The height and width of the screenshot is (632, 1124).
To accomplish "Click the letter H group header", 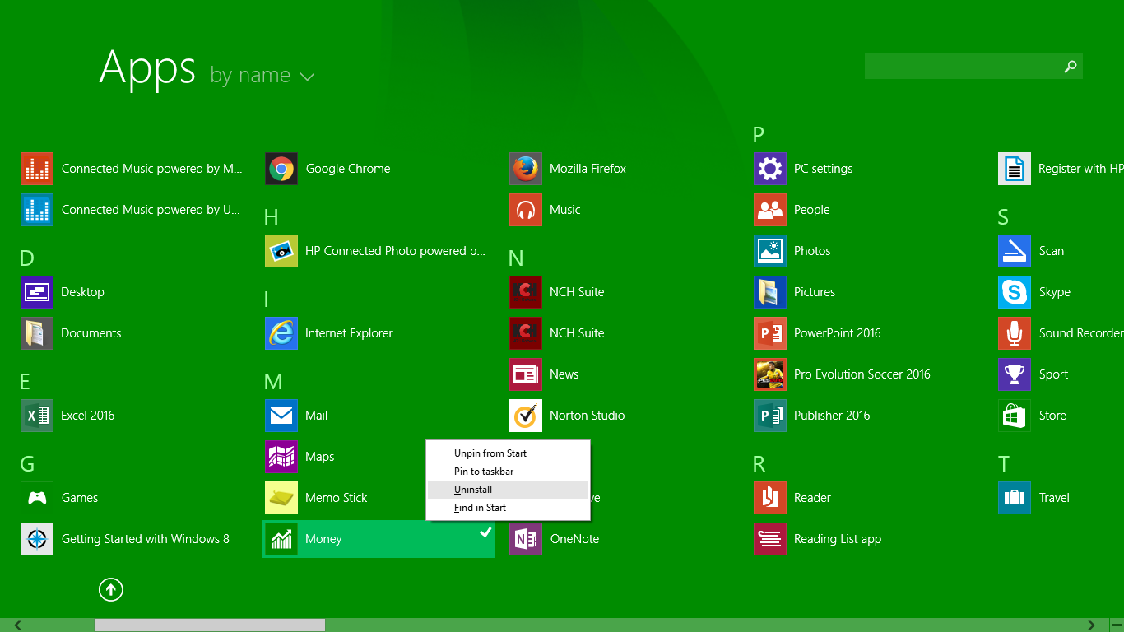I will point(272,217).
